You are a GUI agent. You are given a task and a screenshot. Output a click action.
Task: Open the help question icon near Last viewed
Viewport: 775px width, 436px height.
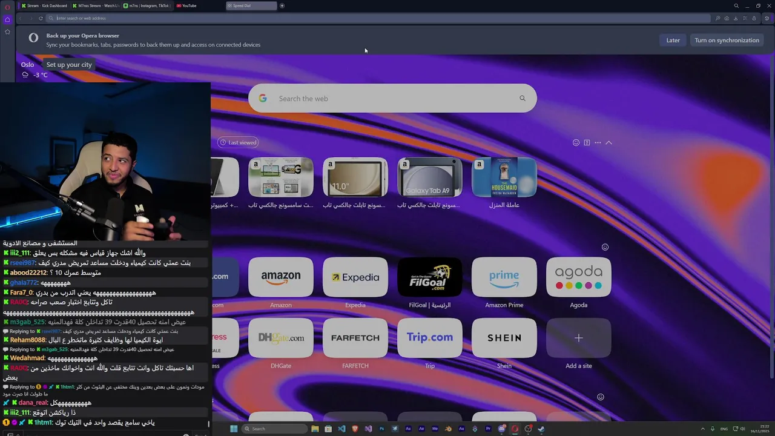click(x=587, y=142)
